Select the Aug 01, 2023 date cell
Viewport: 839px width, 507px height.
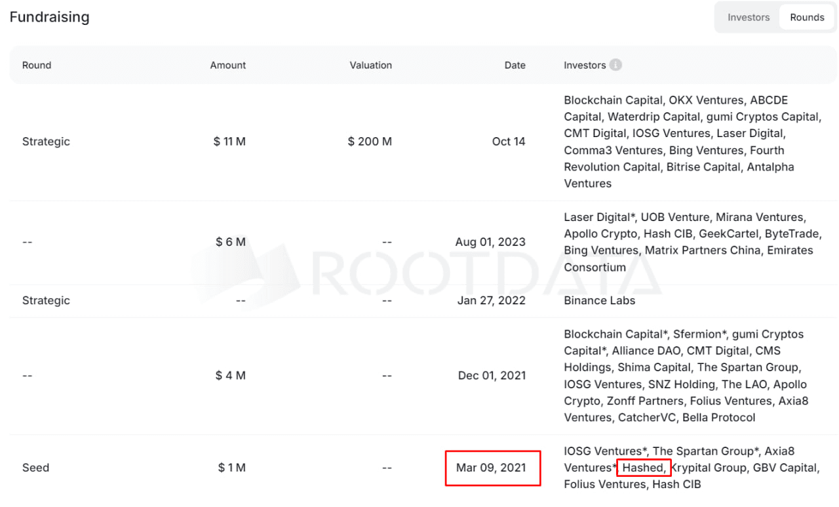tap(490, 242)
